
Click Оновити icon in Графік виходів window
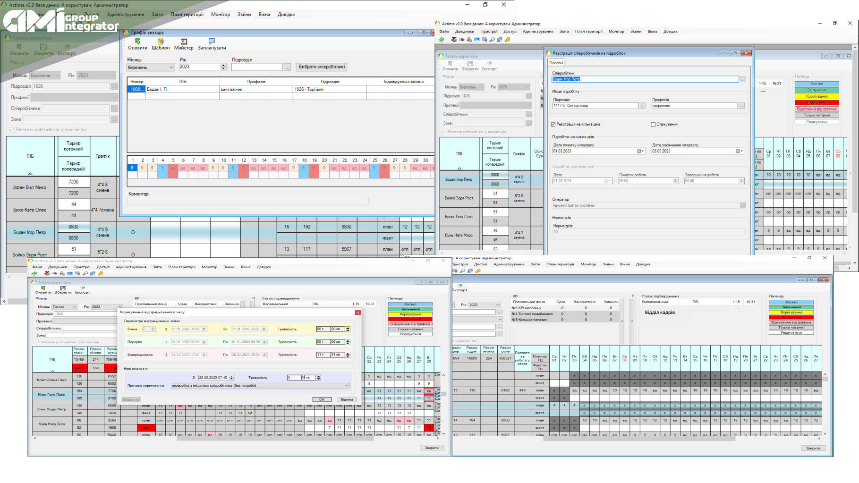tap(137, 42)
